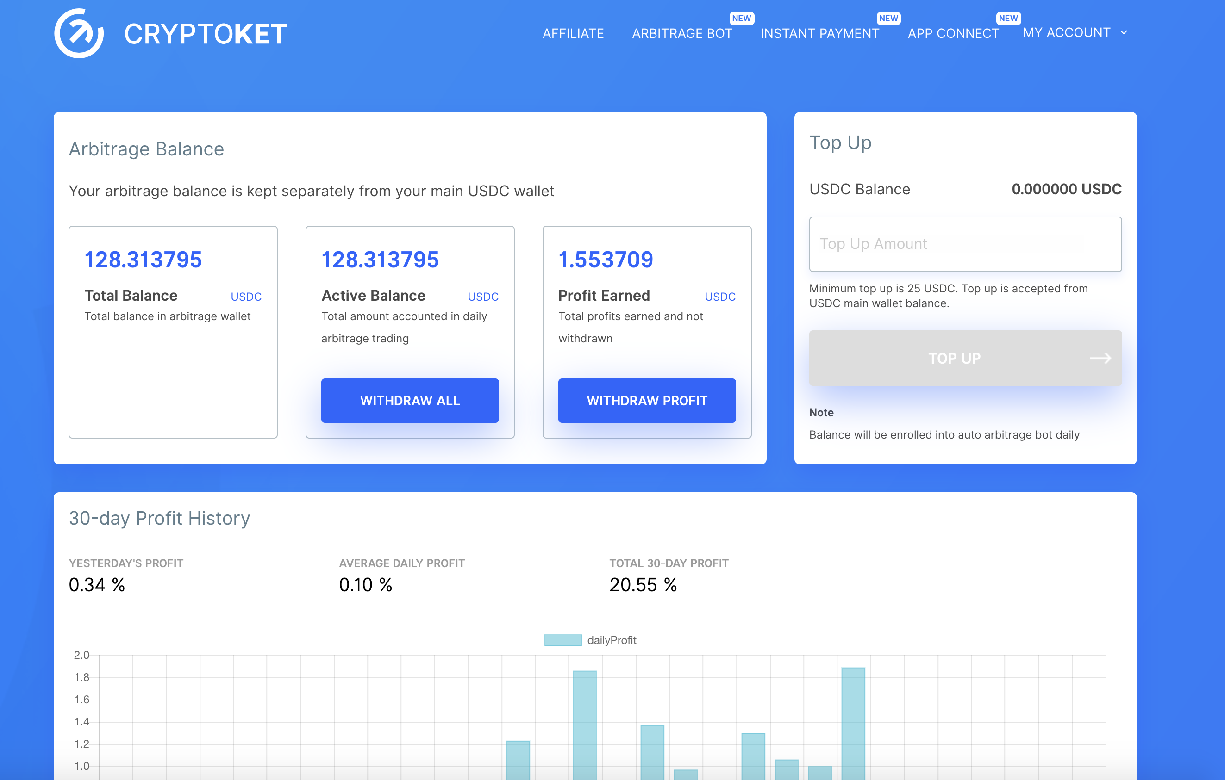This screenshot has height=780, width=1225.
Task: Click Average Daily Profit value 0.10 %
Action: coord(365,585)
